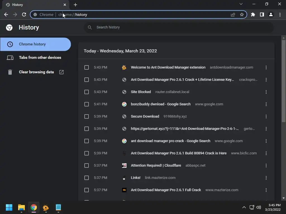Check the Ant Download Manager Pro Full Crack entry
Screen dimensions: 286x214
tap(87, 190)
